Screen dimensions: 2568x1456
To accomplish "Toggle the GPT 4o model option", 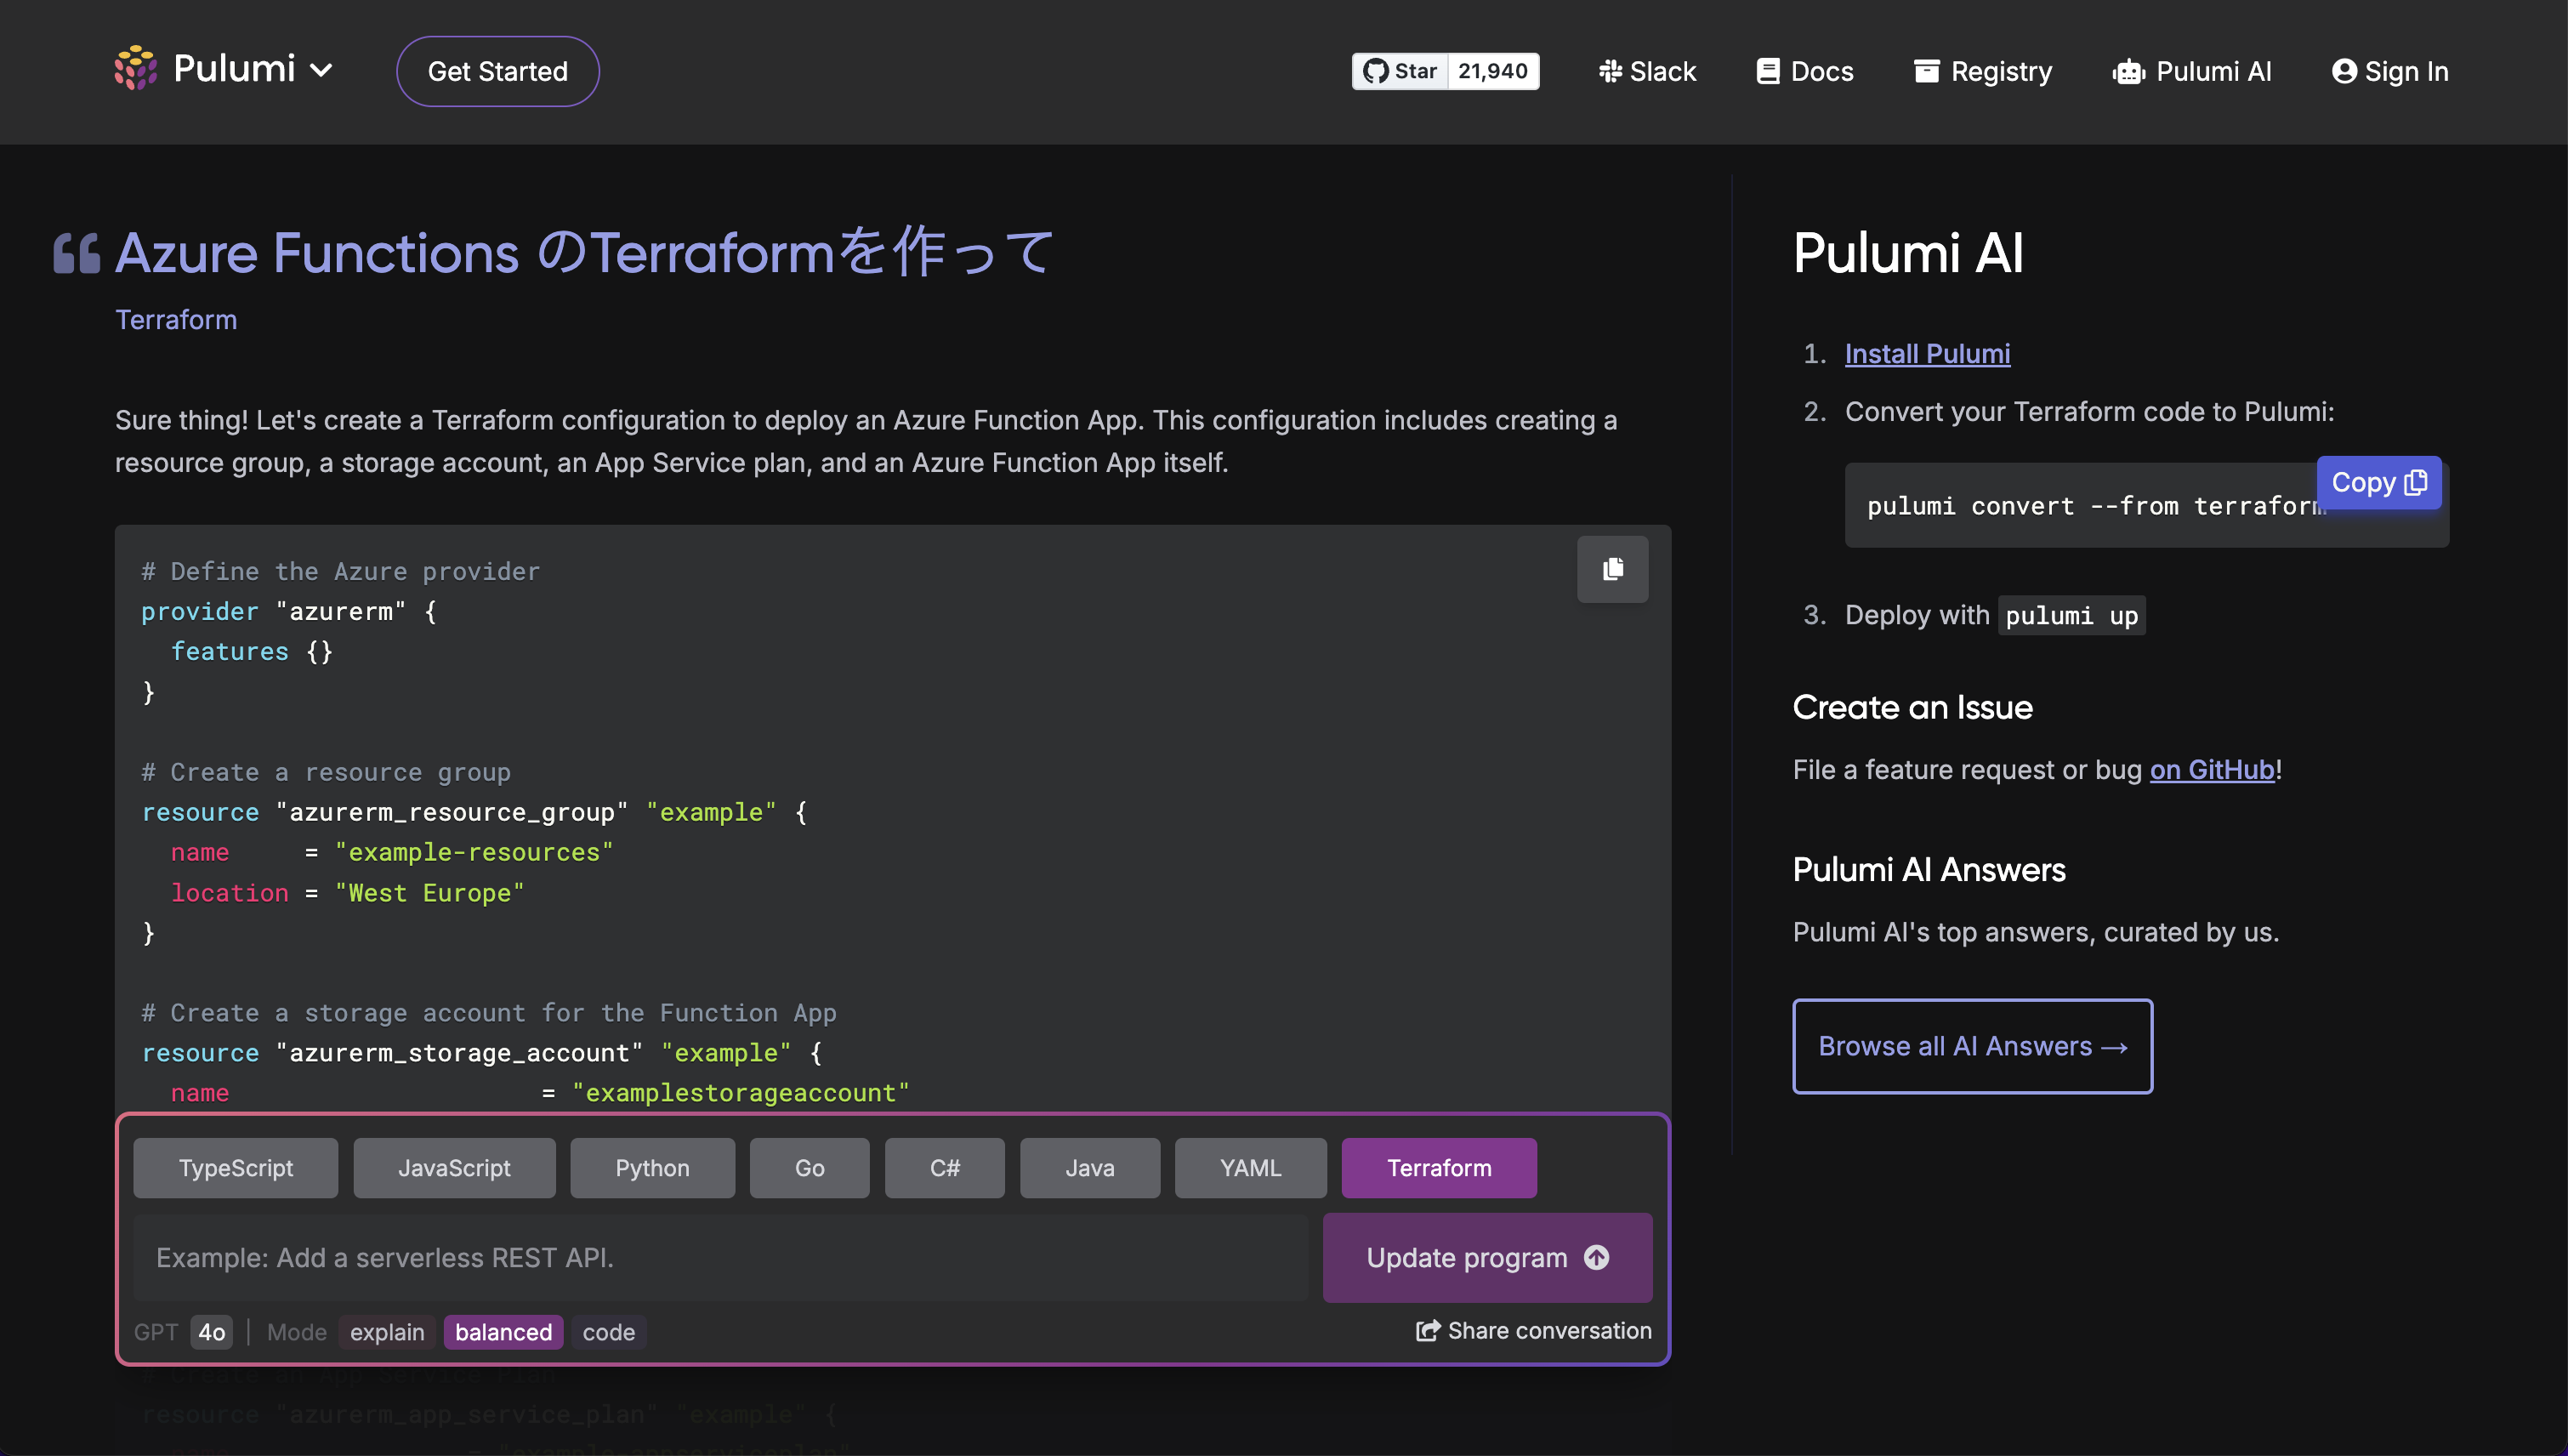I will click(x=211, y=1332).
